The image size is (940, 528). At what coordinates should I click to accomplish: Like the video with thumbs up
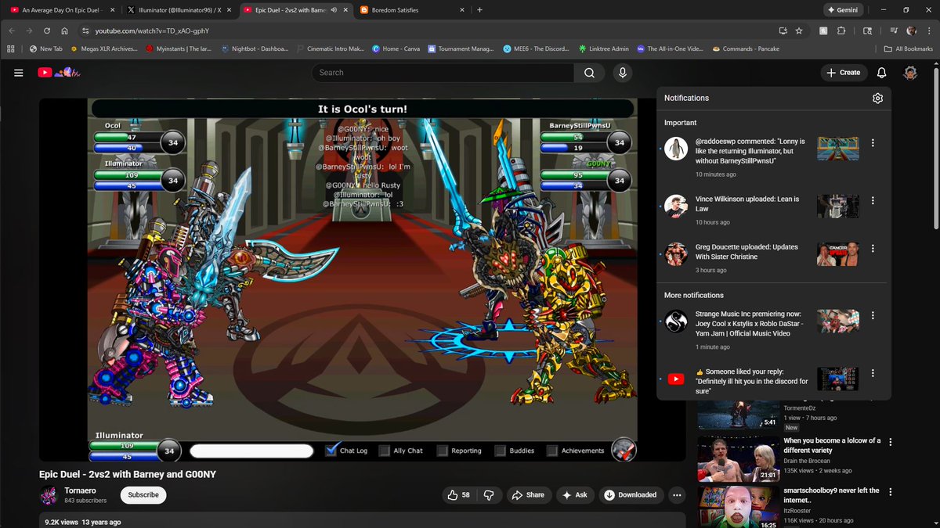click(458, 494)
